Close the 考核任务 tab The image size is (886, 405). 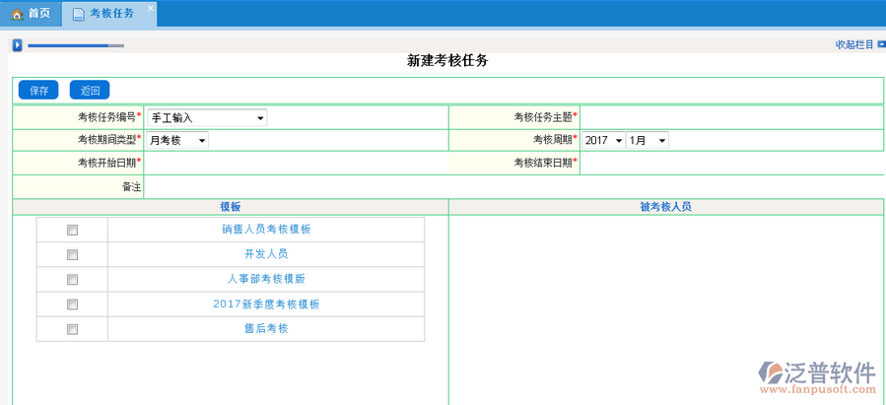[150, 8]
